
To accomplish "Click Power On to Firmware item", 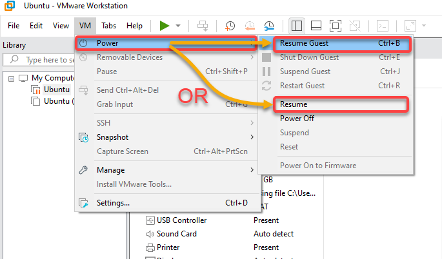I will (336, 165).
